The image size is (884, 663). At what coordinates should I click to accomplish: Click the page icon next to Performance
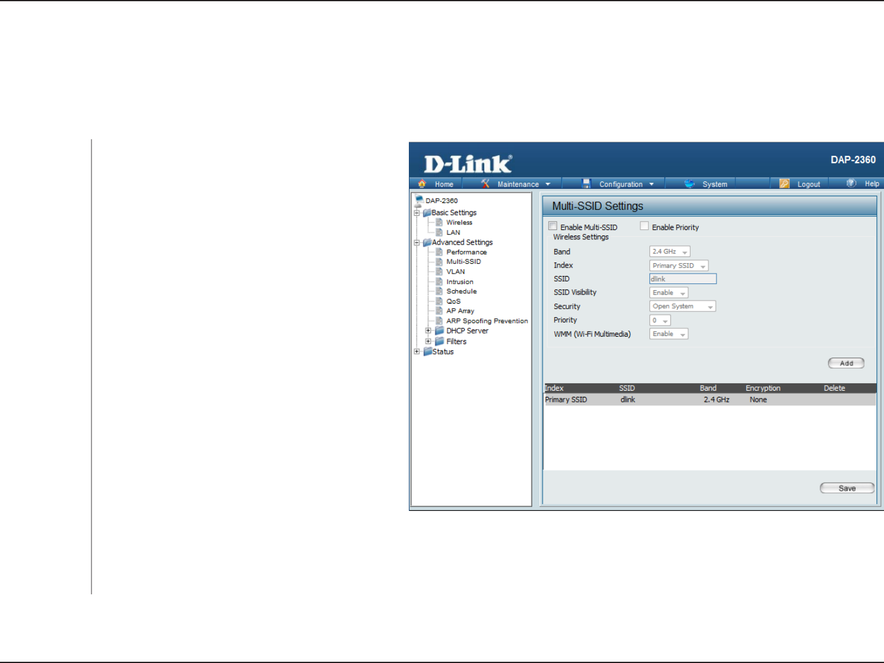click(439, 252)
